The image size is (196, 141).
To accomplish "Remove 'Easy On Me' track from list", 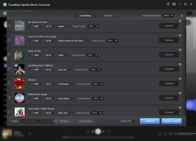I will (180, 50).
